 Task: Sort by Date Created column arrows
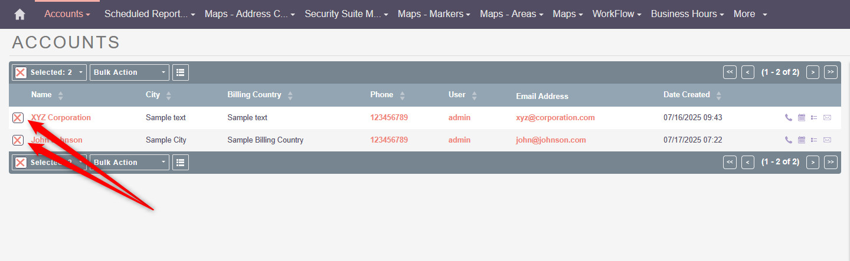[719, 95]
